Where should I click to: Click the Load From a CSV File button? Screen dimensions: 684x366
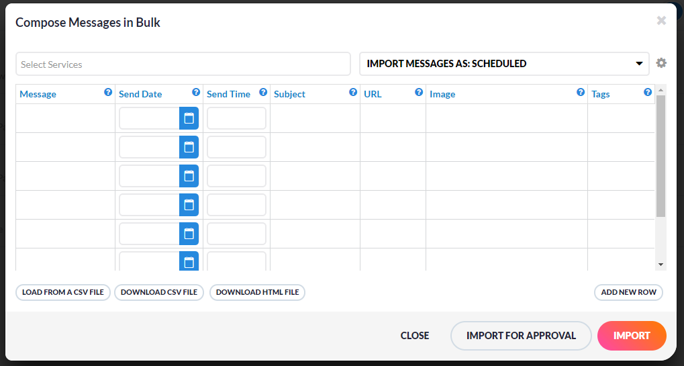[63, 292]
